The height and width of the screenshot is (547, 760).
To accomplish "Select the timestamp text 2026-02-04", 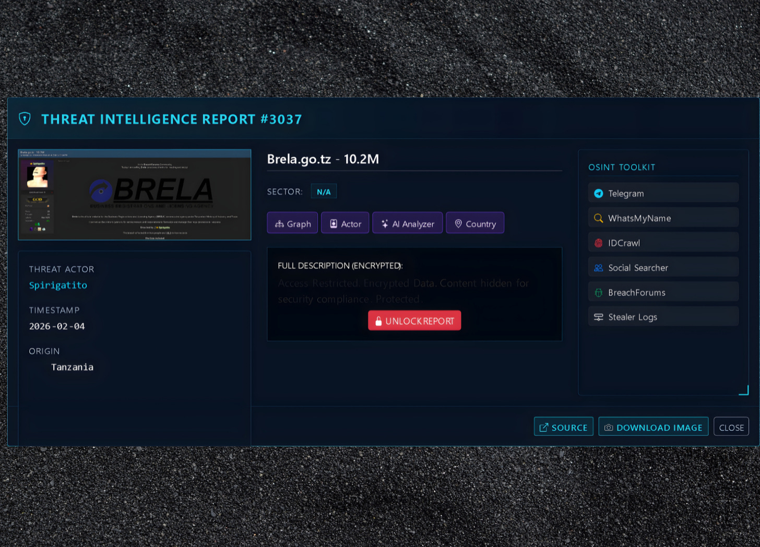I will 57,326.
